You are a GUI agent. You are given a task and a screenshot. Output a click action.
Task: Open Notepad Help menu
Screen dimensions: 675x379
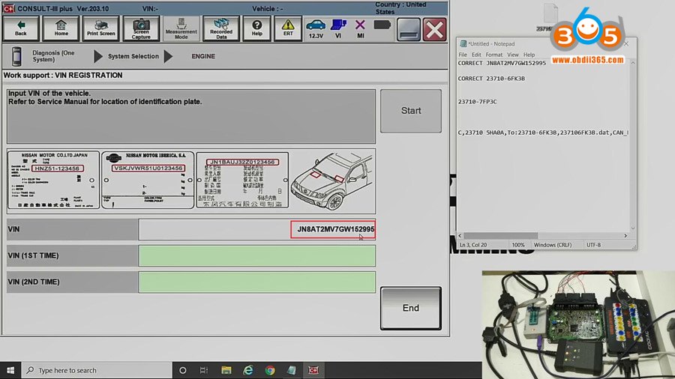pos(529,55)
